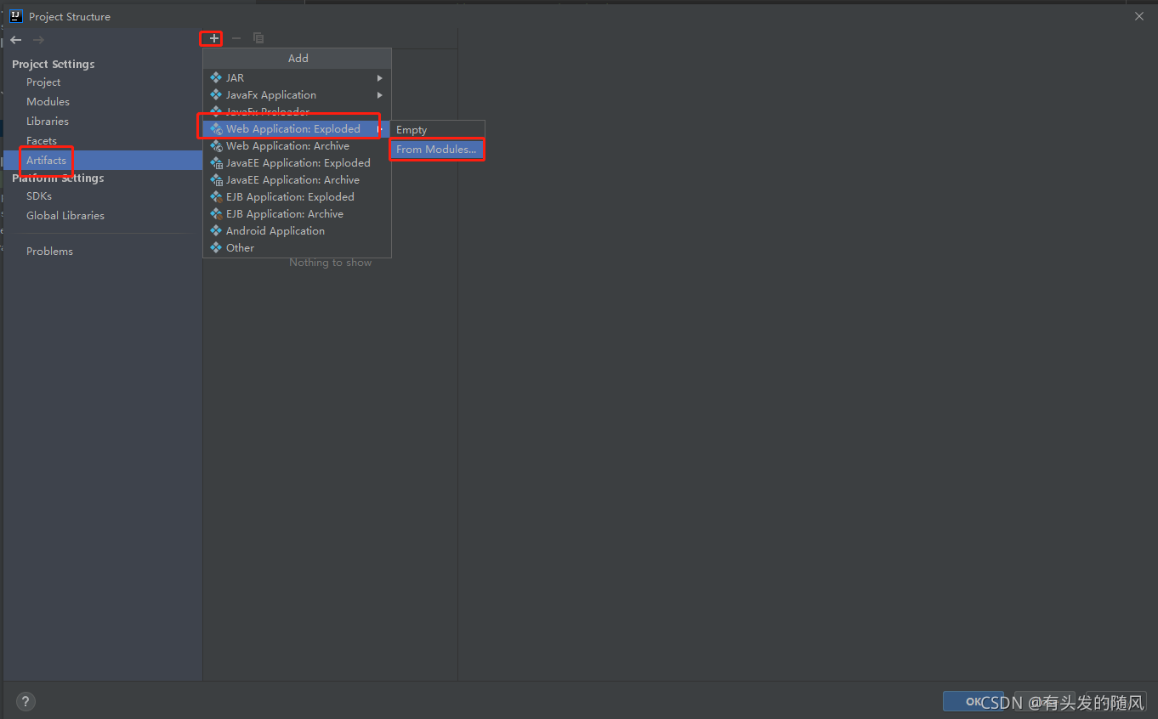Open the Facets settings page

pos(42,141)
